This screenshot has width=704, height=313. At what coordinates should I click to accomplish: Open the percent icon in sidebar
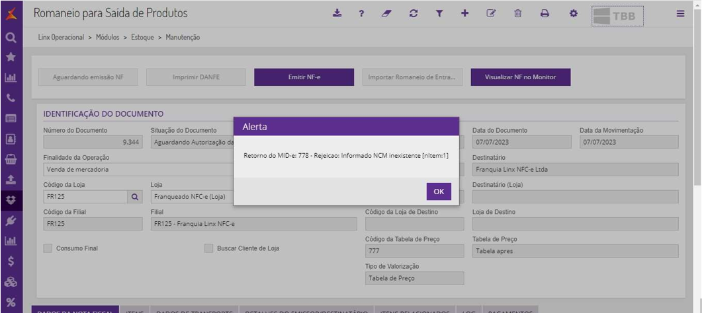point(11,302)
